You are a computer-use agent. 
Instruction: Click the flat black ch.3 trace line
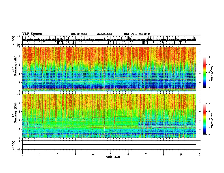(x=109, y=145)
